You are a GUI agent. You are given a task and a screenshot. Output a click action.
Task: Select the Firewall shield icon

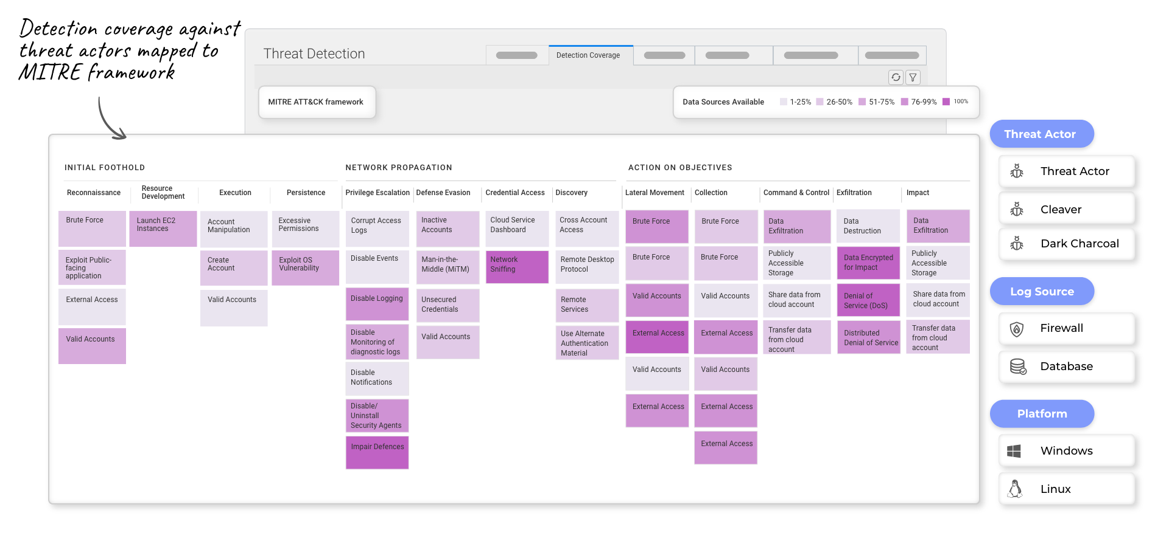[x=1017, y=329]
